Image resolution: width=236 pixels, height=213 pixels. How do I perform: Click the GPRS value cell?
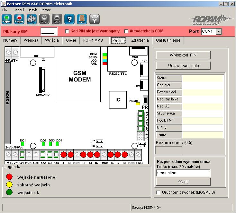(203, 128)
